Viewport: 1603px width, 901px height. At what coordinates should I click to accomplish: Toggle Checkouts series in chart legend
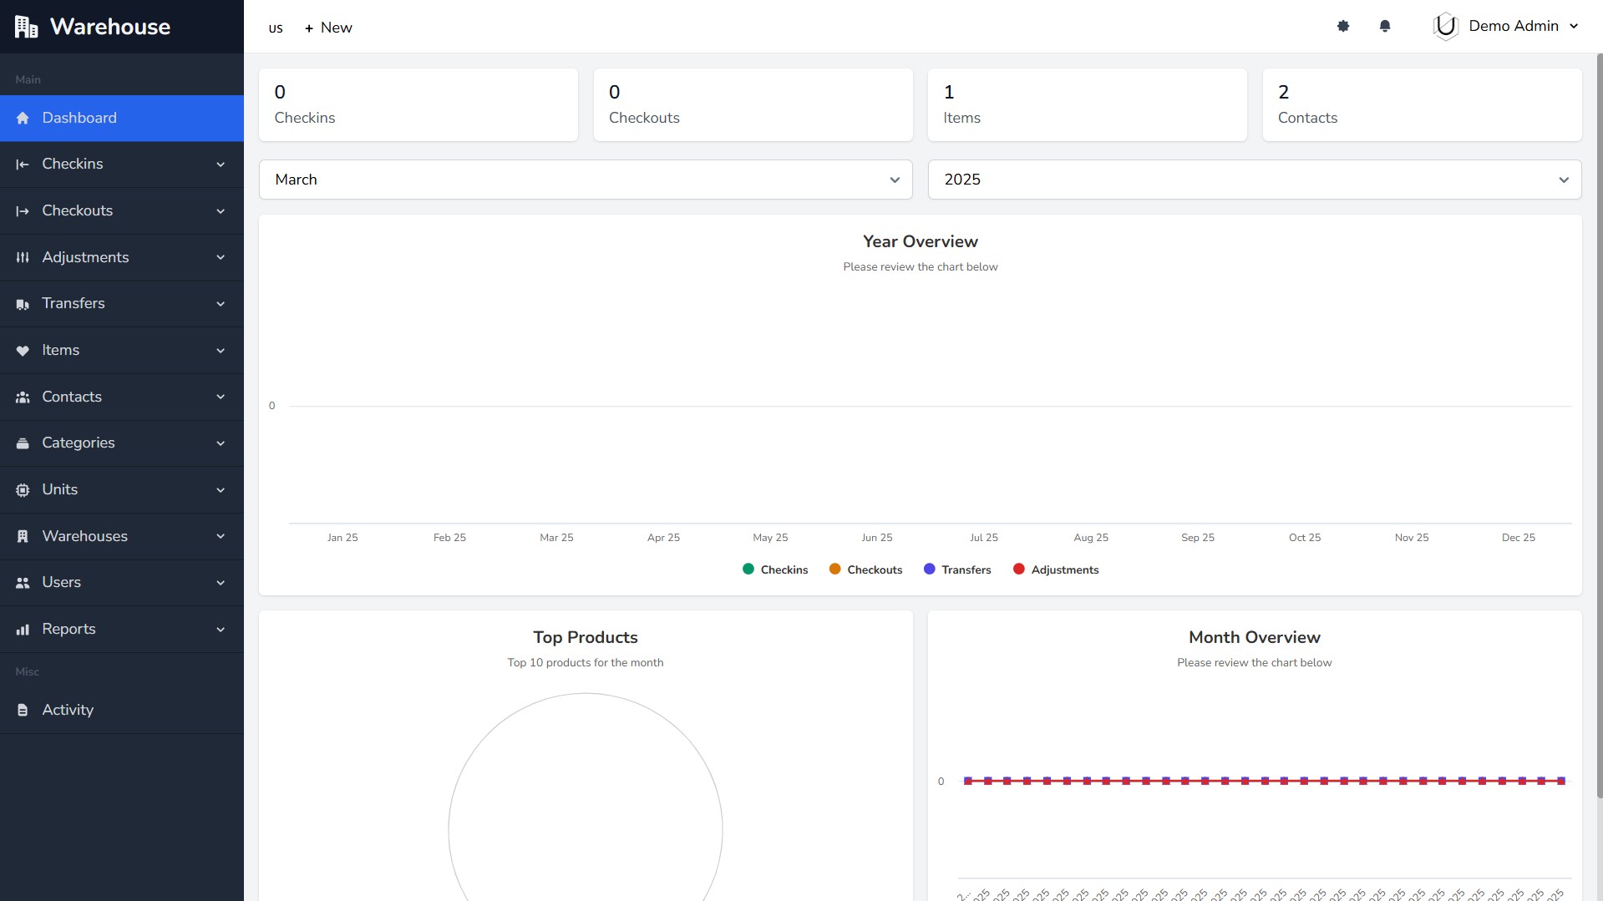click(865, 569)
